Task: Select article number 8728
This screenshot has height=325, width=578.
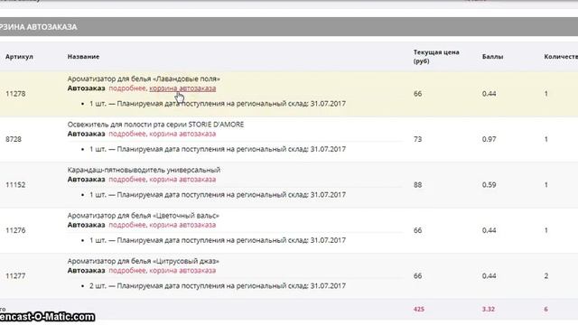Action: tap(14, 139)
